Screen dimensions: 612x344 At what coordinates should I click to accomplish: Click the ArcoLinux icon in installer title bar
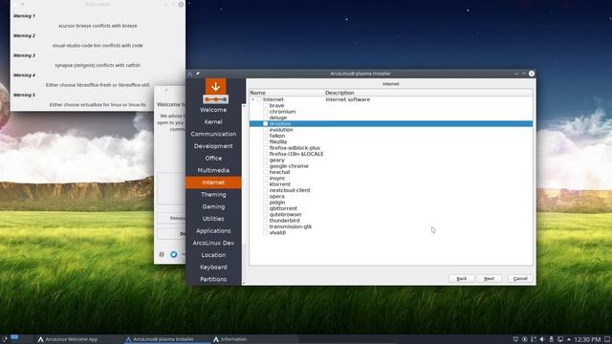click(190, 74)
